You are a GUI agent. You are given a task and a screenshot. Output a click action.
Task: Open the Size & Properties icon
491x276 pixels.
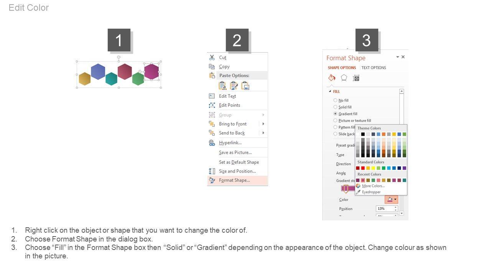pyautogui.click(x=356, y=78)
